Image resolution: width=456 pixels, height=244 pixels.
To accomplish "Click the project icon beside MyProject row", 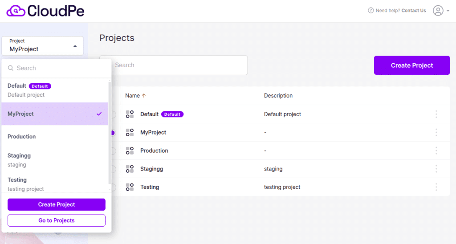I will pos(130,132).
